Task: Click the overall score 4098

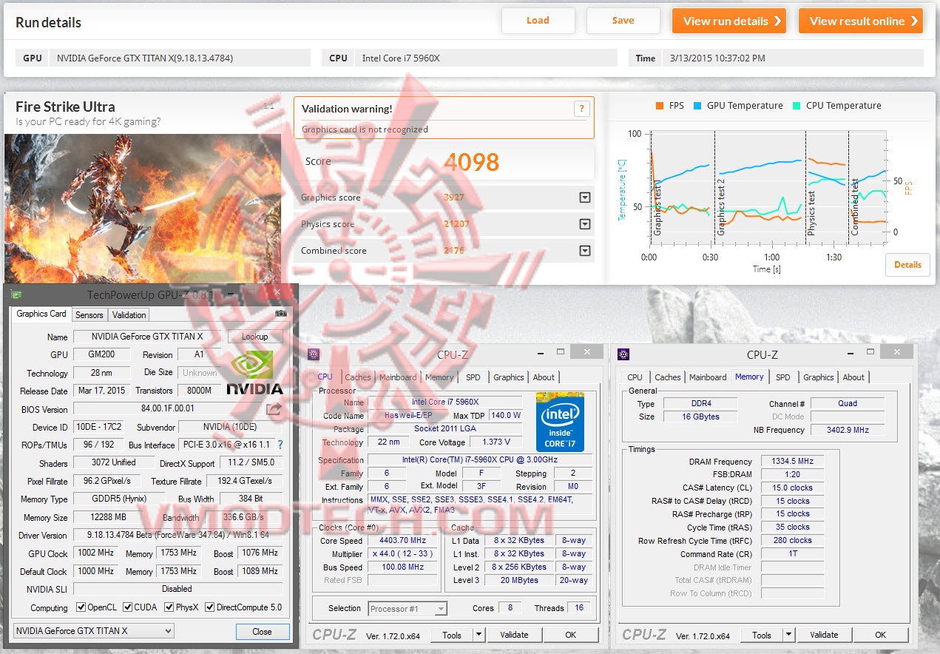Action: click(472, 162)
